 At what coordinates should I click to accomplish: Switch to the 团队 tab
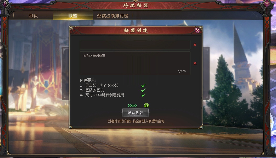point(33,16)
